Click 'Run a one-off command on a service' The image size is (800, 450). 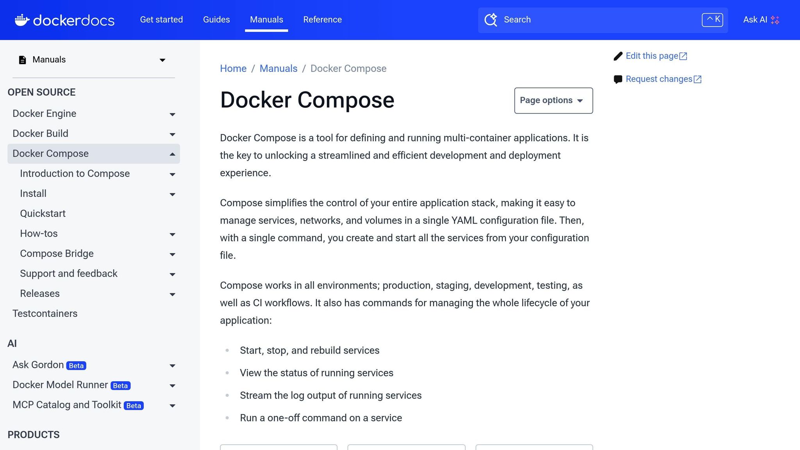(x=321, y=418)
